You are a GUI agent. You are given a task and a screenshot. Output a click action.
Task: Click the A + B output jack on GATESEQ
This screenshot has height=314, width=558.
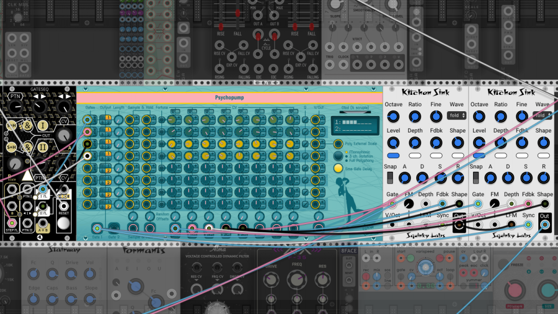point(43,223)
